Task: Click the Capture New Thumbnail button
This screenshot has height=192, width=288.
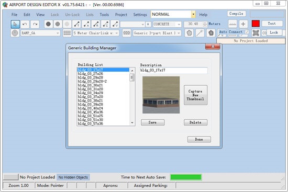Action: click(x=195, y=95)
